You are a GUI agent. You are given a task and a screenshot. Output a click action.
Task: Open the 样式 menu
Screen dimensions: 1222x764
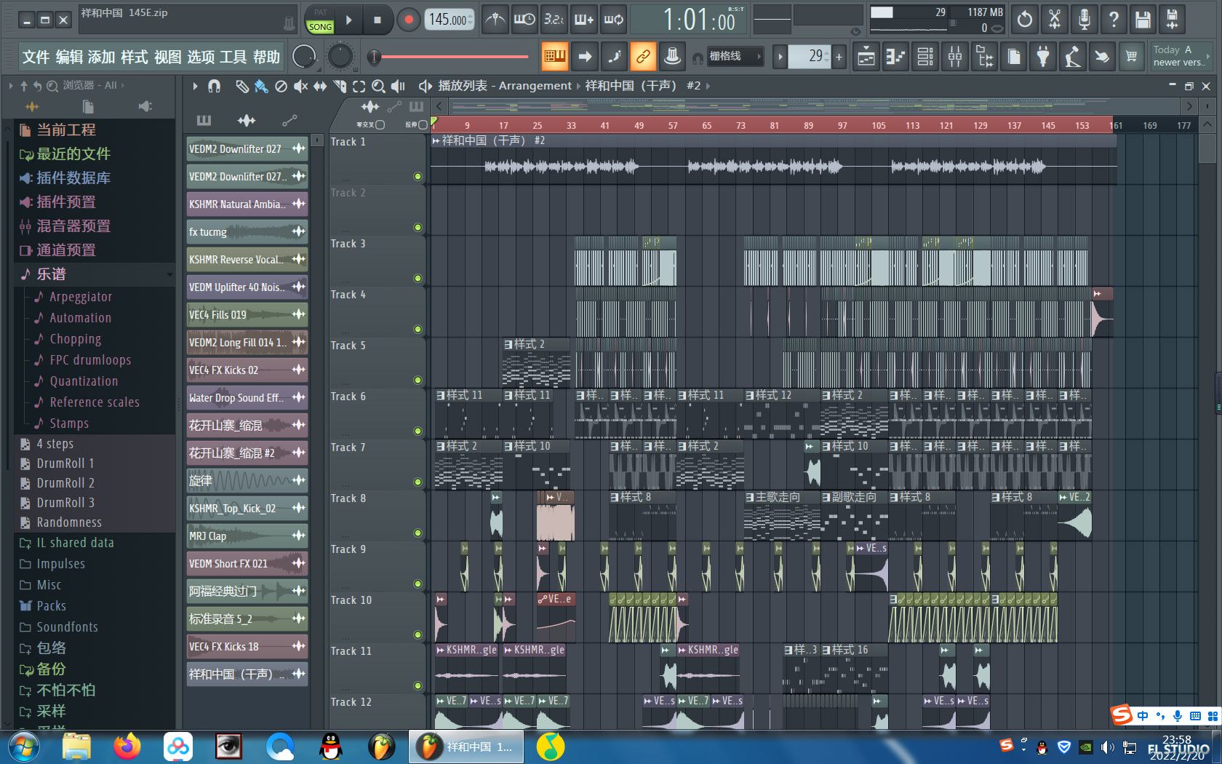[135, 57]
